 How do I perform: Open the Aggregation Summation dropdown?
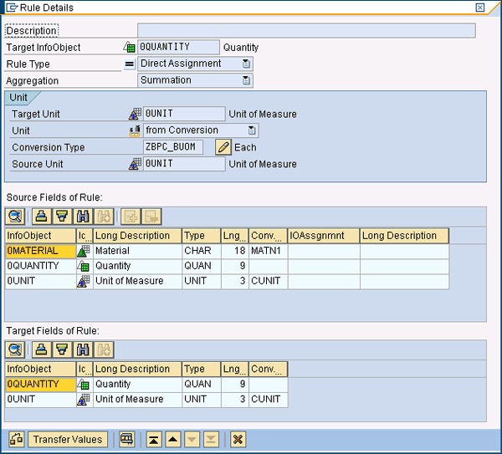246,80
